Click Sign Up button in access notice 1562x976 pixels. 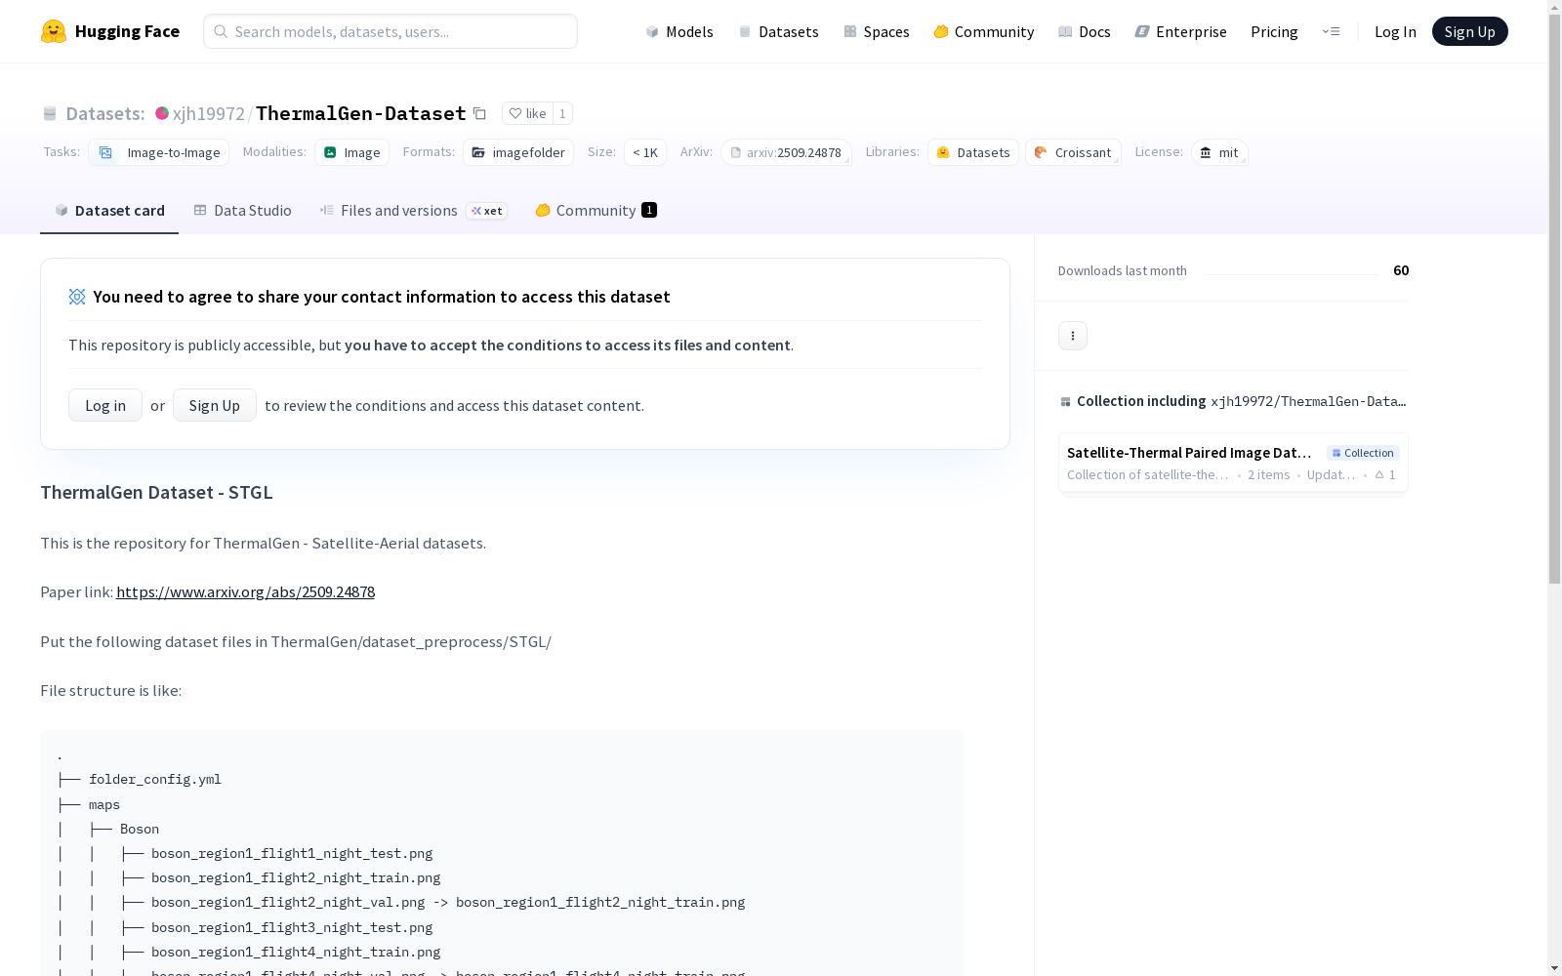point(215,405)
